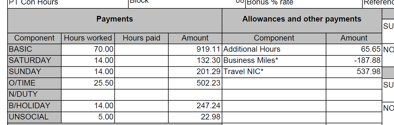Click the Travel NIC amount 537.98

(x=369, y=72)
